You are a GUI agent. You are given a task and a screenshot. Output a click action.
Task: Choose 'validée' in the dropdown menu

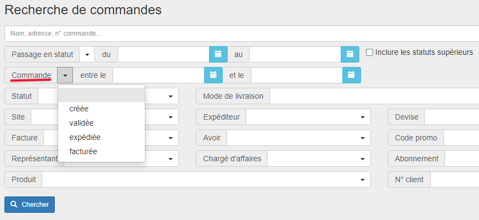pos(82,123)
